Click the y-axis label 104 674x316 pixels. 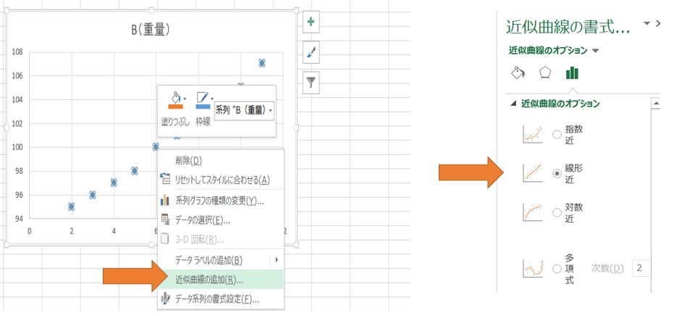17,100
